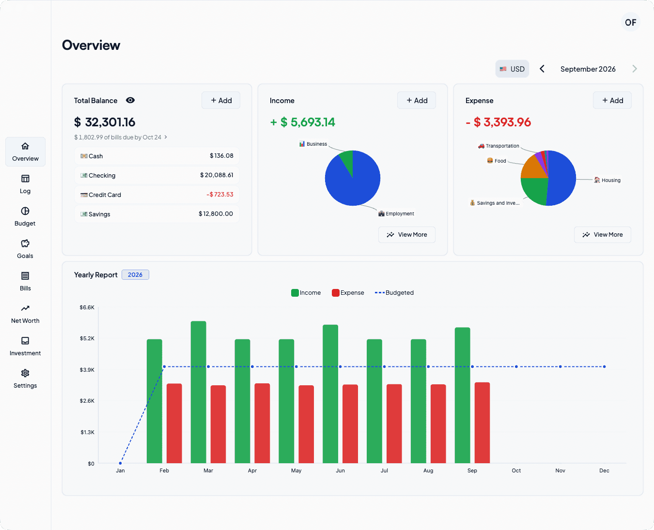Click the March income bar
Screen dimensions: 654x530
pos(199,392)
